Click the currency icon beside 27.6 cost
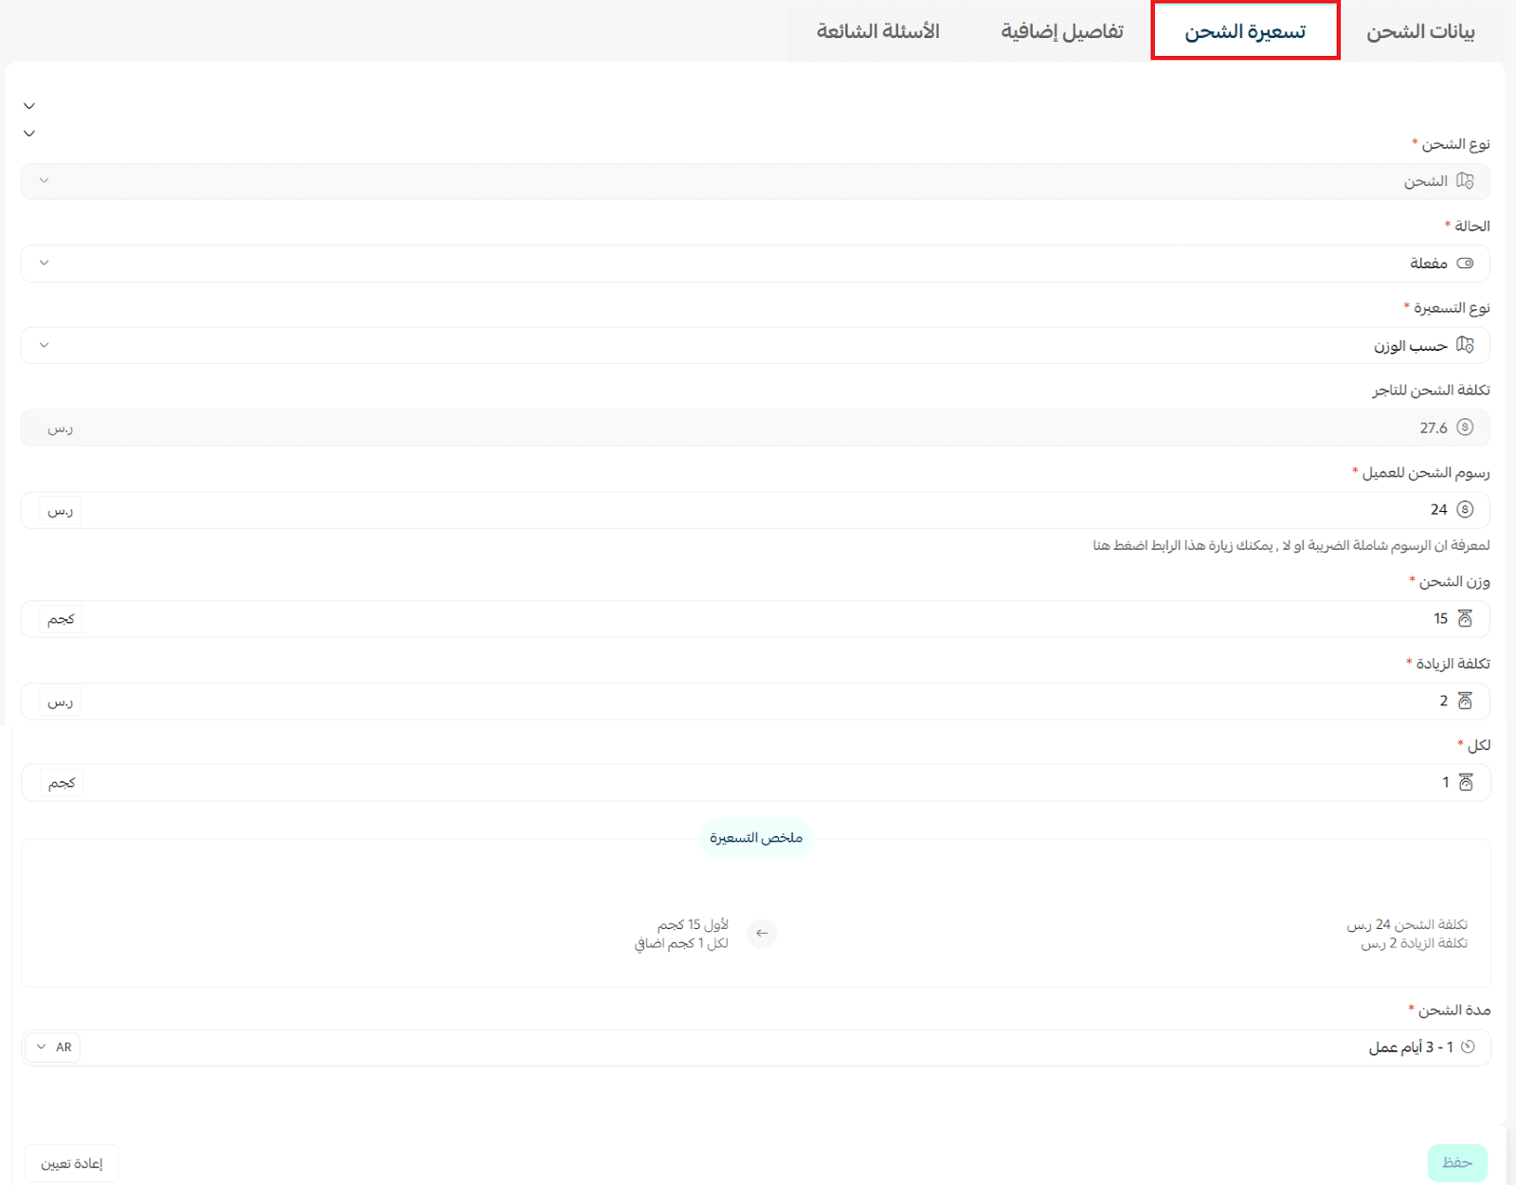 point(1465,428)
